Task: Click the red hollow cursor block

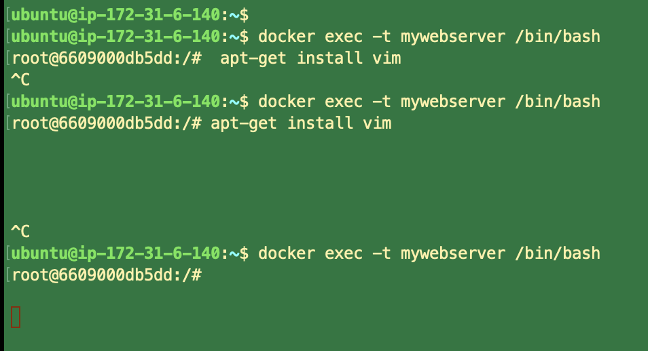Action: [16, 317]
